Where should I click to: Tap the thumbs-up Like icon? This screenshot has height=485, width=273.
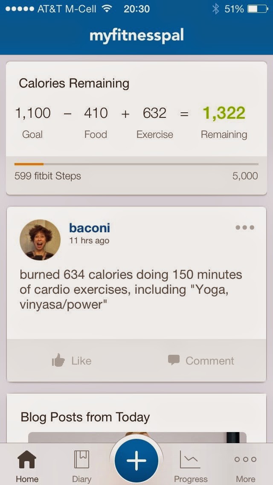(58, 361)
